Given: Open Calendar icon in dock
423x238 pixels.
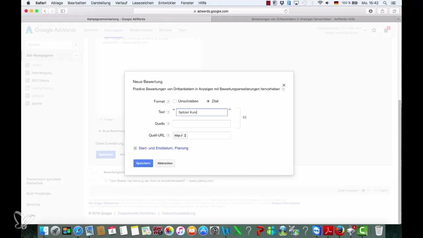Looking at the screenshot, I should tap(112, 230).
